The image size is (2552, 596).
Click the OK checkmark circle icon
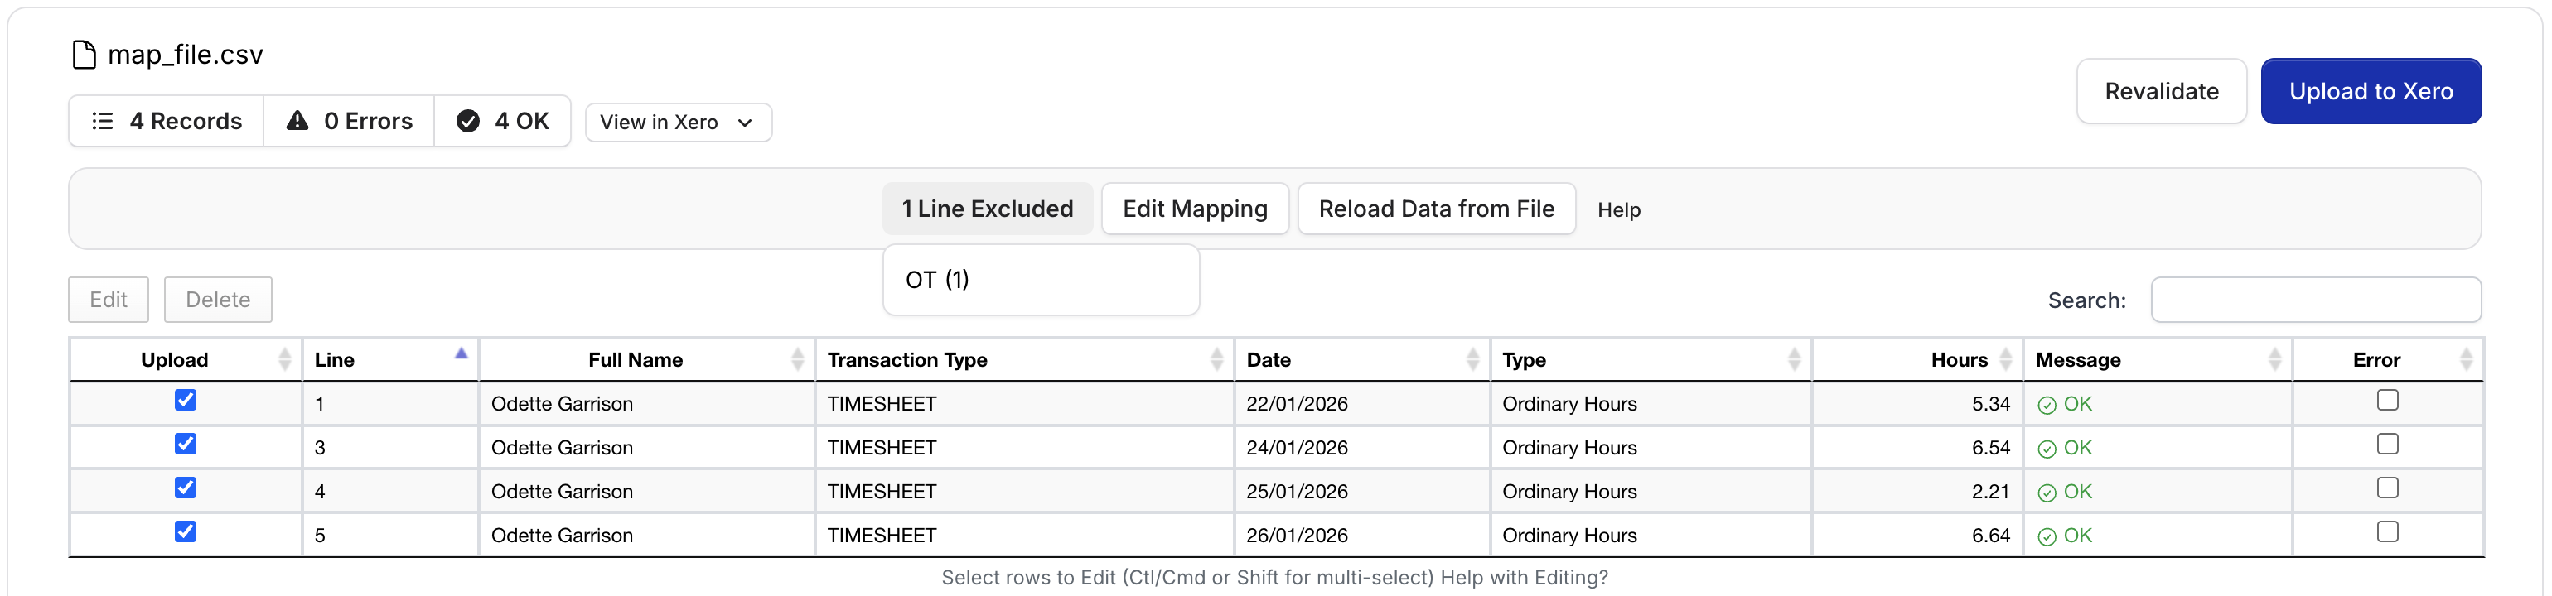tap(467, 121)
